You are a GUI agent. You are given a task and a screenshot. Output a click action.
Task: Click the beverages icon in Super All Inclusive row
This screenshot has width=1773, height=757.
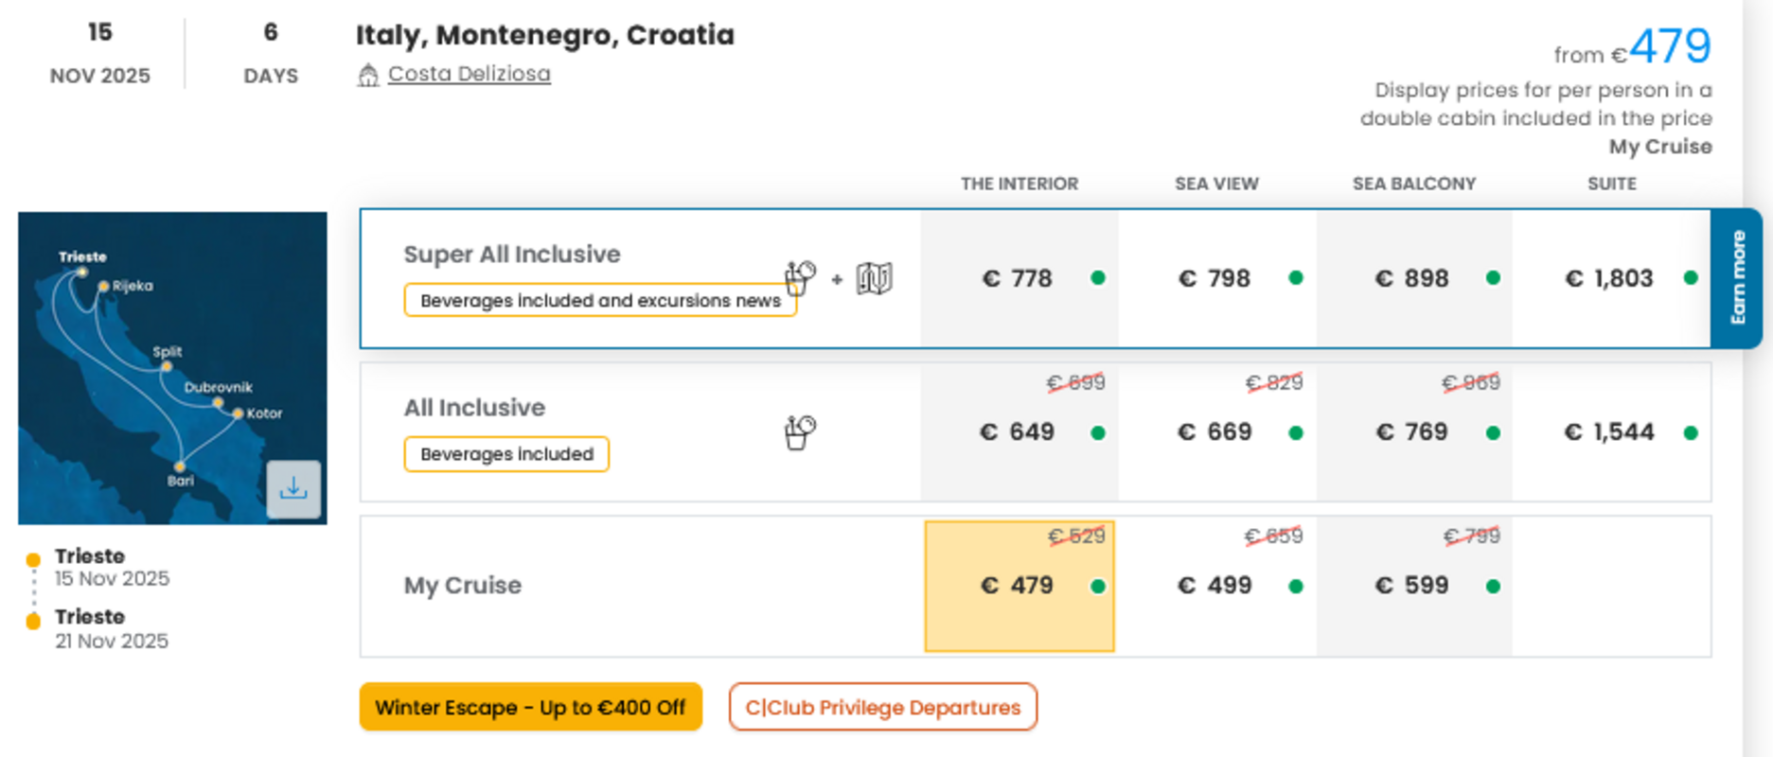point(800,277)
